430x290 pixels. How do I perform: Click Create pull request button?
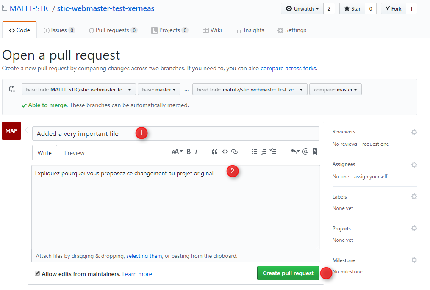coord(288,273)
